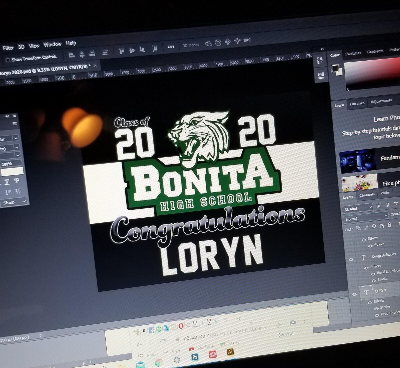Open the Sharp anti-aliasing dropdown
400x368 pixels.
pos(13,202)
